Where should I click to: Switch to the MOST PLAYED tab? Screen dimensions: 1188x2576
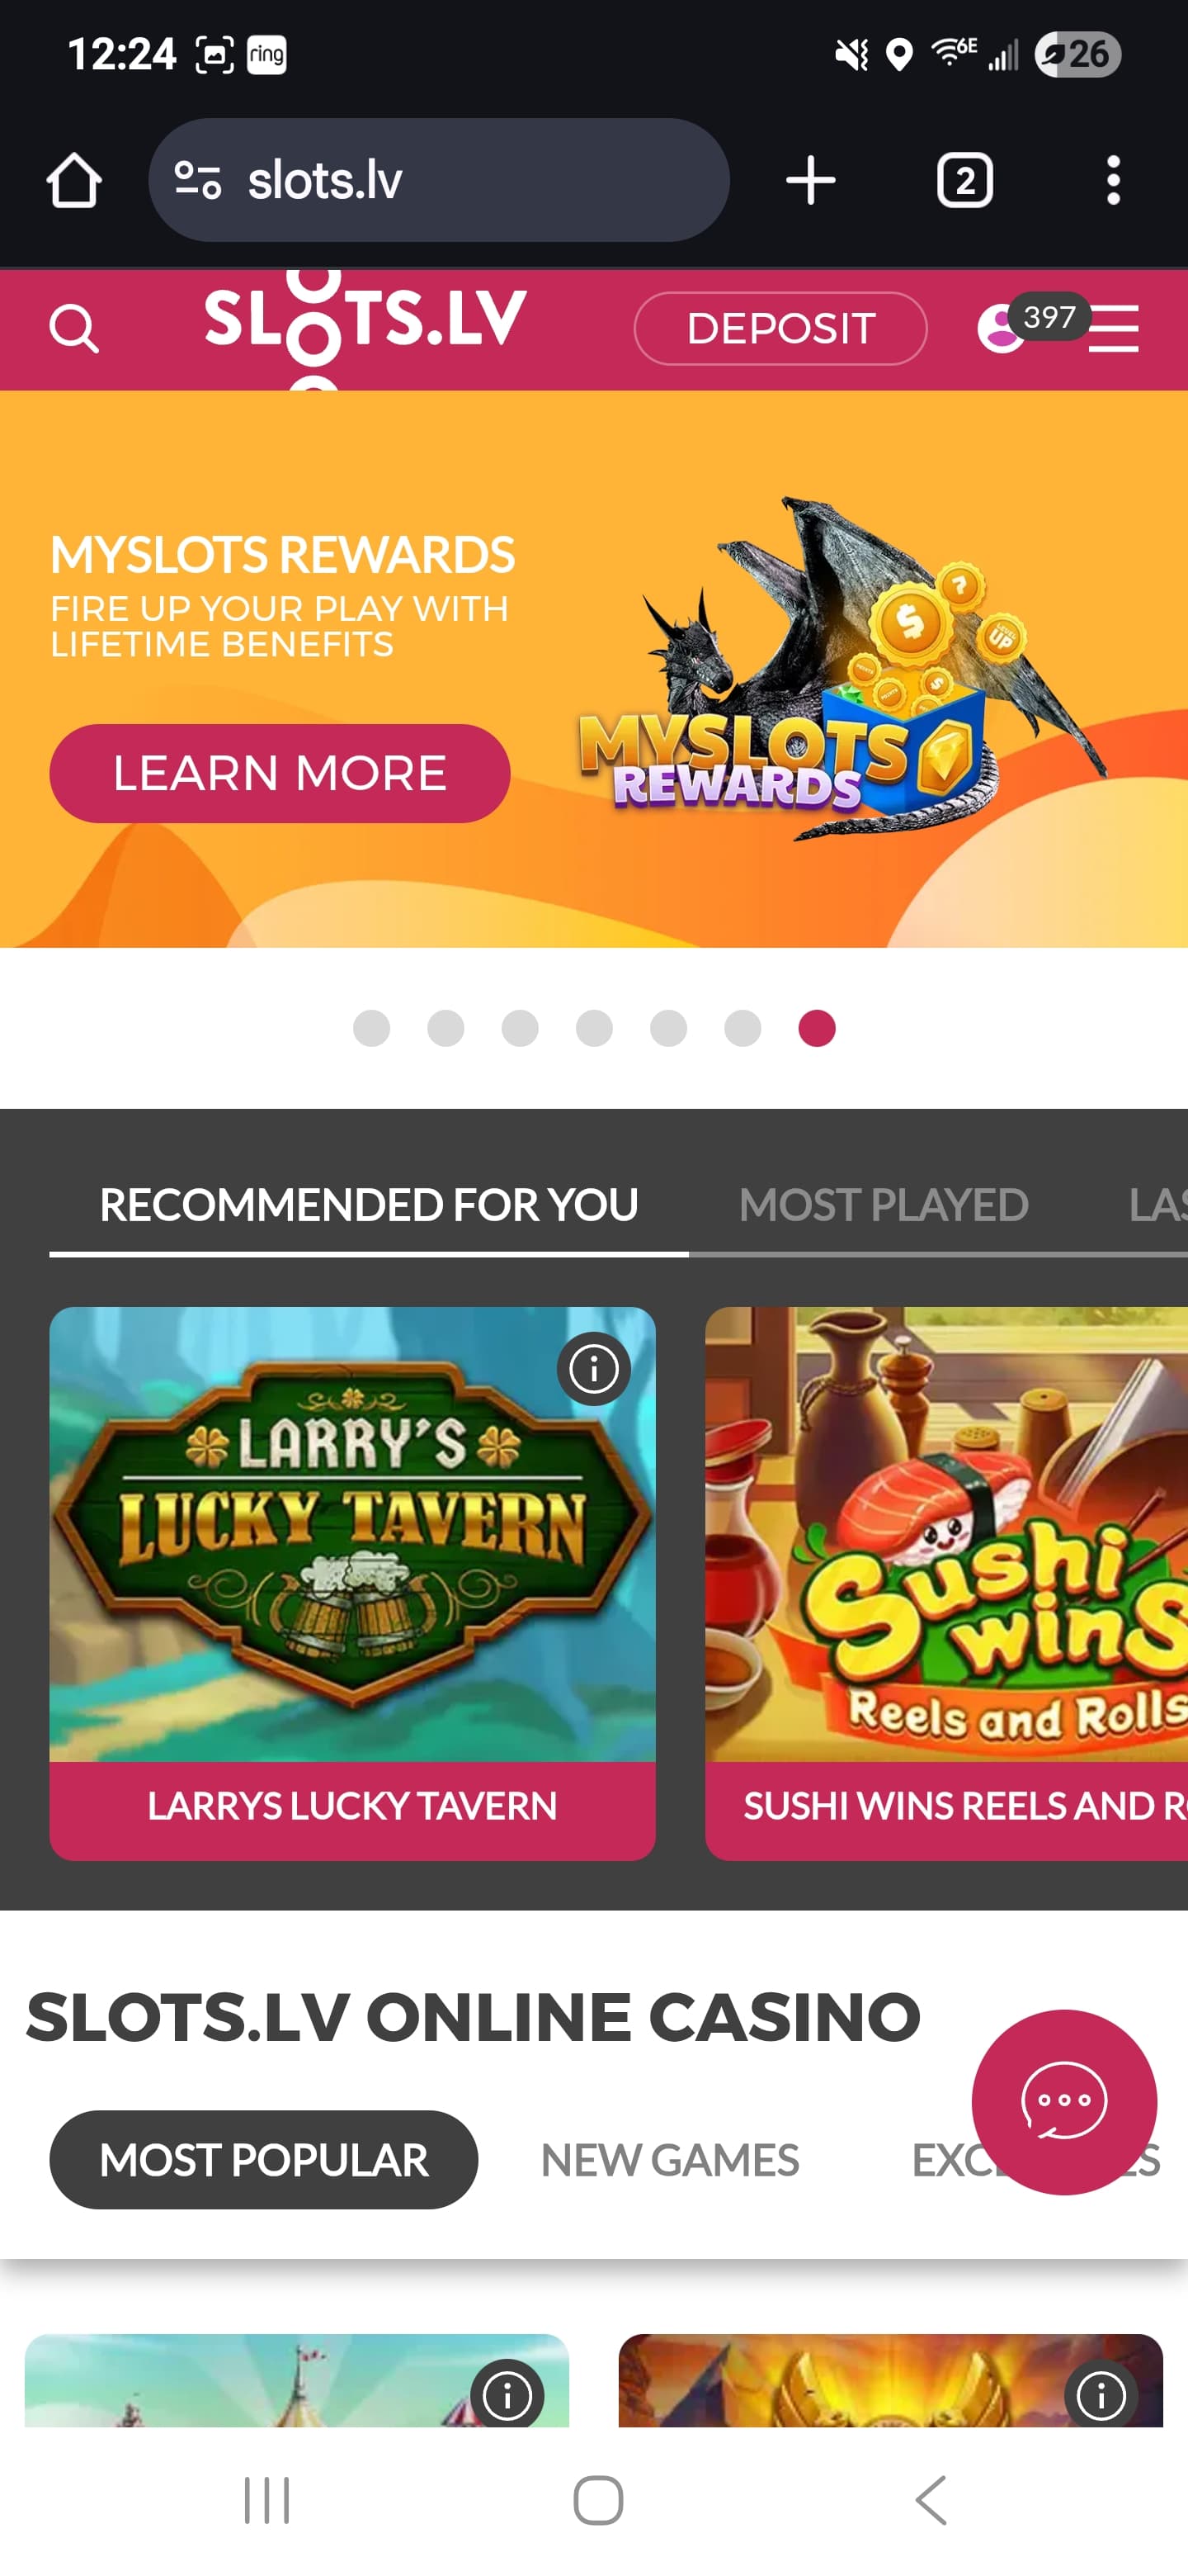click(884, 1205)
